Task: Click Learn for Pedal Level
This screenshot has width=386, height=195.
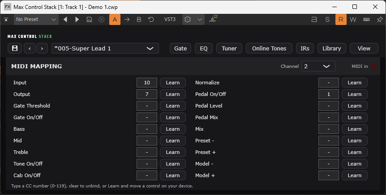Action: 355,106
